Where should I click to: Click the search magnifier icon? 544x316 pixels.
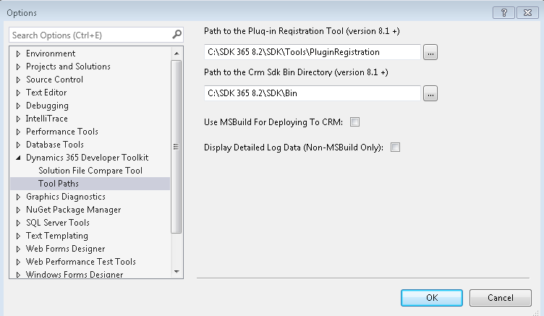tap(177, 35)
